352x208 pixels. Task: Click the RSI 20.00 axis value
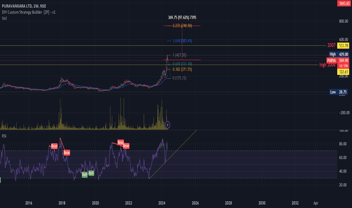343,185
